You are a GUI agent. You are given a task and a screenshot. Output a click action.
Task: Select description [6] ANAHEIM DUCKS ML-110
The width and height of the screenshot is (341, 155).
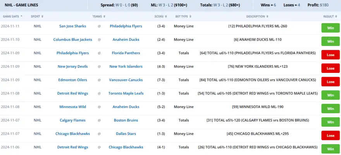pos(257,40)
